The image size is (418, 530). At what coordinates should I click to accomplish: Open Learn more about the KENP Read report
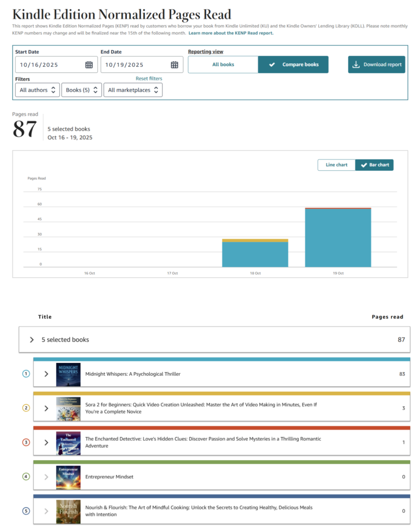click(231, 33)
